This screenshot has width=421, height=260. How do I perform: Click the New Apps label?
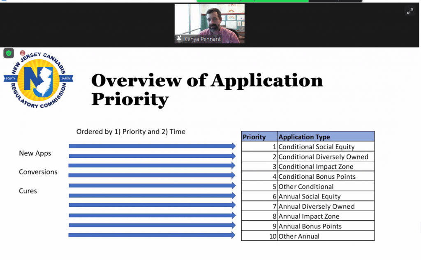tap(35, 153)
